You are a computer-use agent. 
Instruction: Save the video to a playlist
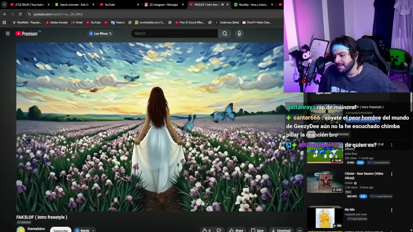[257, 230]
